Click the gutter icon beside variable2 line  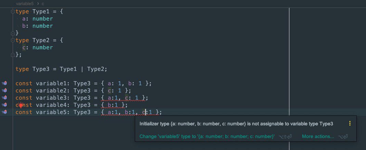click(4, 90)
